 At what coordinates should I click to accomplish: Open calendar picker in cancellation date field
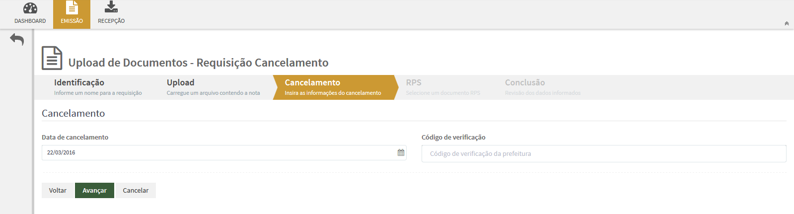tap(401, 152)
